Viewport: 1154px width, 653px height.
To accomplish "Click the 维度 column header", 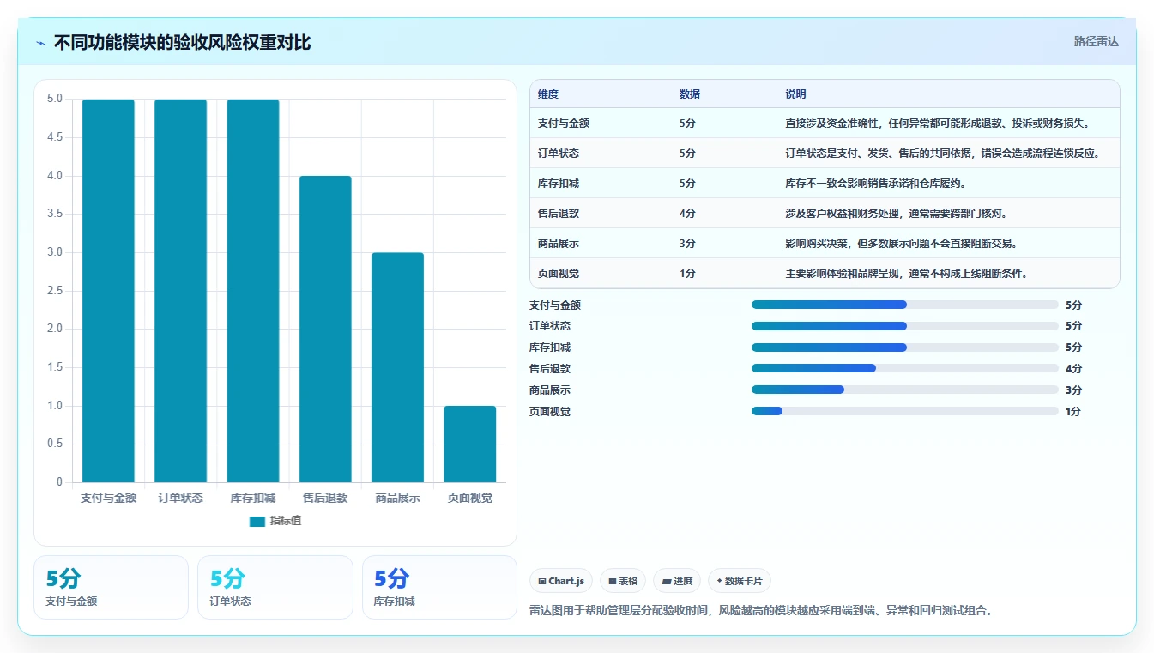I will click(x=548, y=94).
